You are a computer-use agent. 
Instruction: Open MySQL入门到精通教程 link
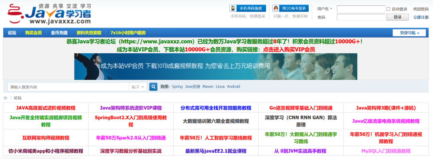coord(386,151)
